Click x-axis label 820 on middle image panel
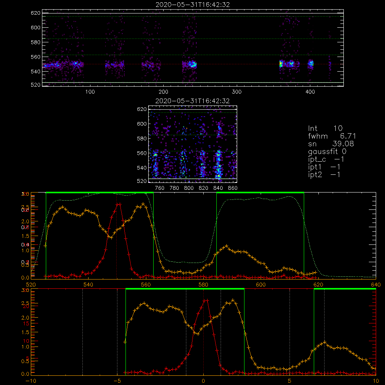 [x=204, y=188]
